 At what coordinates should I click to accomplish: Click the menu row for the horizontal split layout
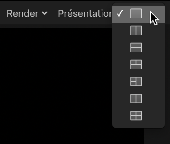click(x=138, y=48)
